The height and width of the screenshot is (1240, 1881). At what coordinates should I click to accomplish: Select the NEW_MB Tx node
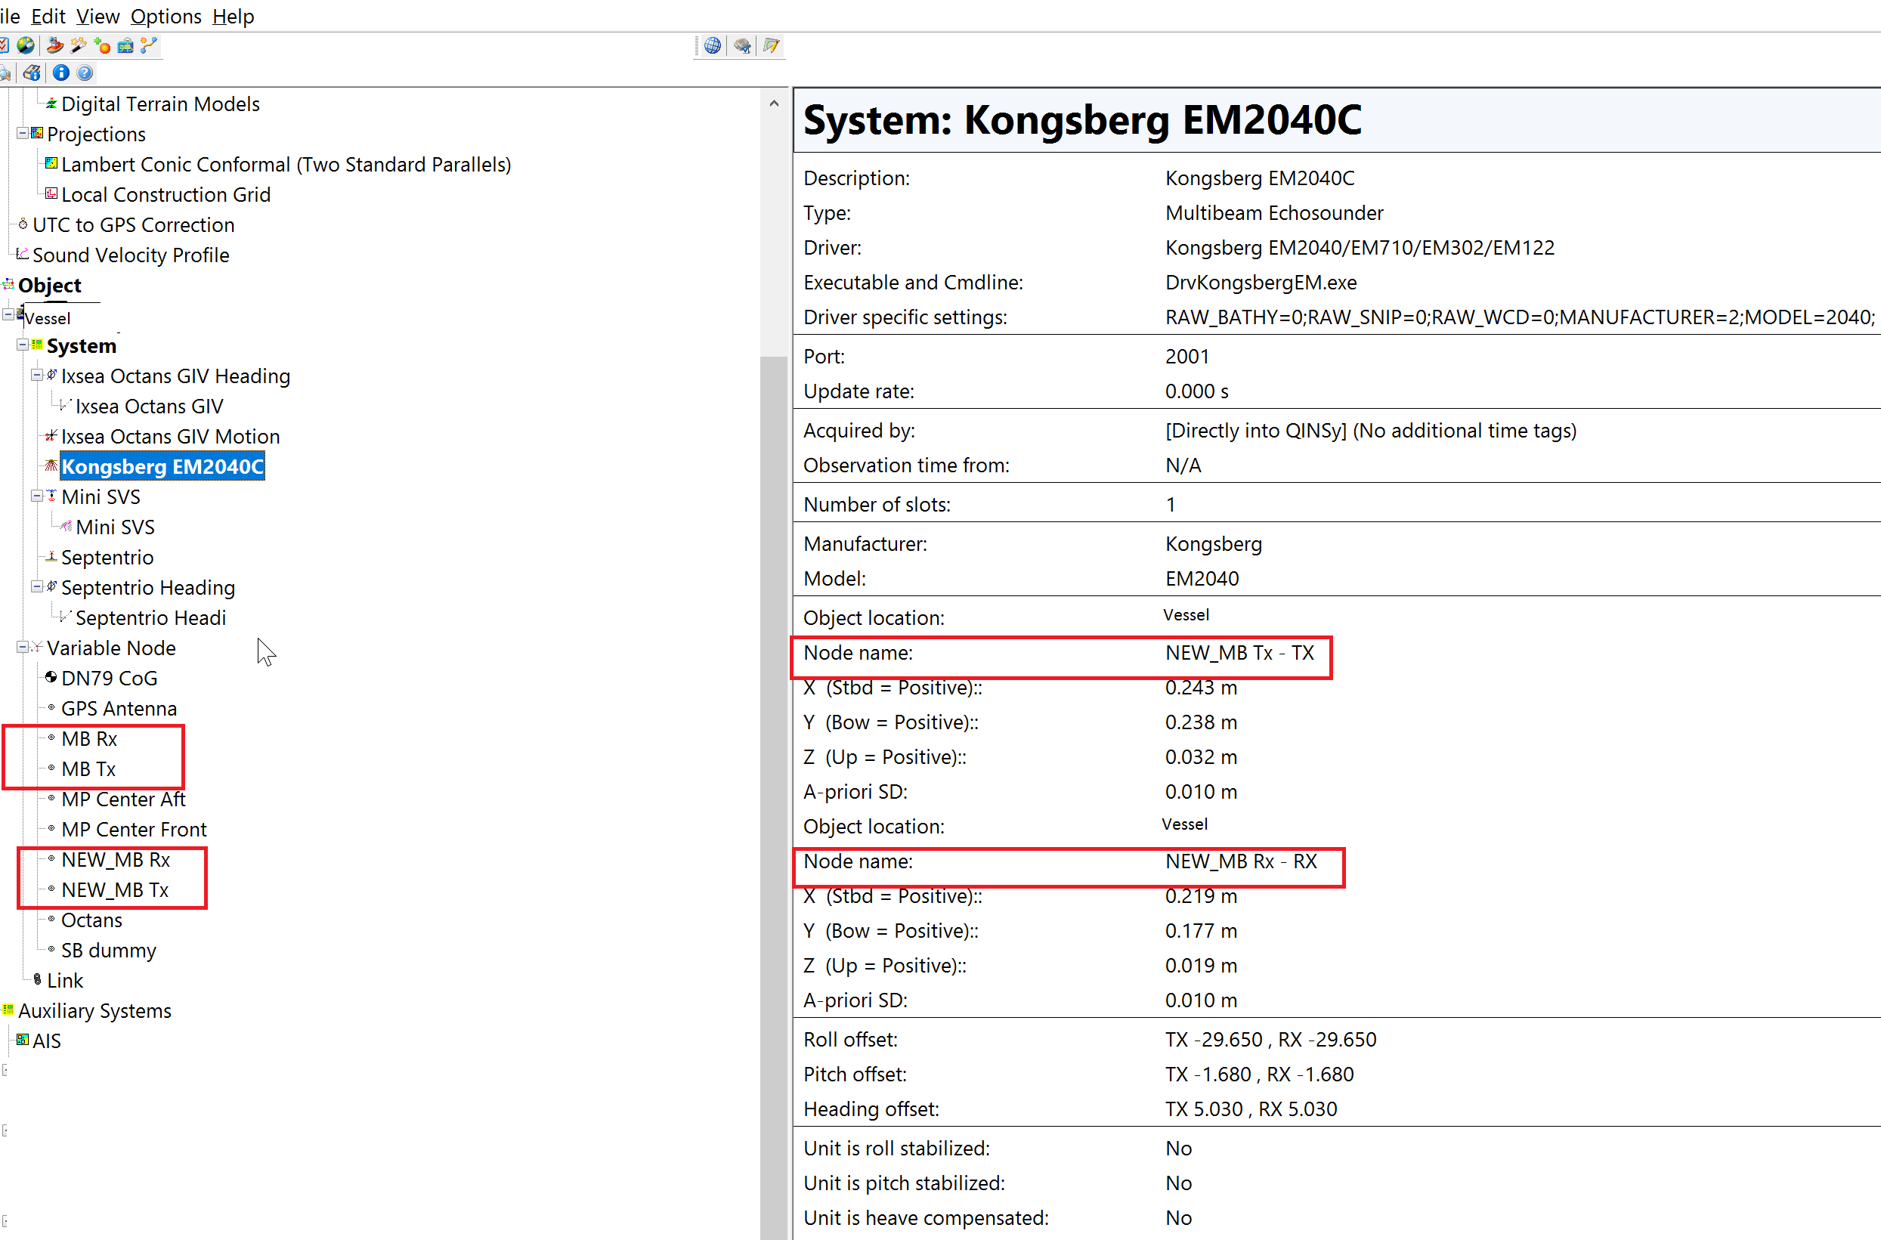[115, 889]
